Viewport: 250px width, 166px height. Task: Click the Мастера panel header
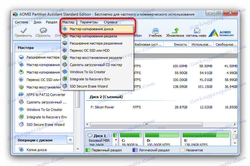click(37, 48)
